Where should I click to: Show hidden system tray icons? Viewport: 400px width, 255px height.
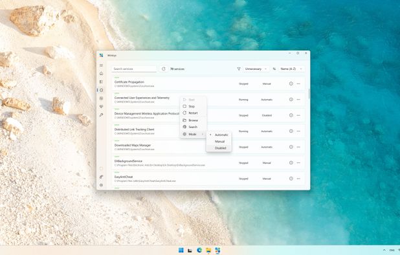pyautogui.click(x=384, y=250)
